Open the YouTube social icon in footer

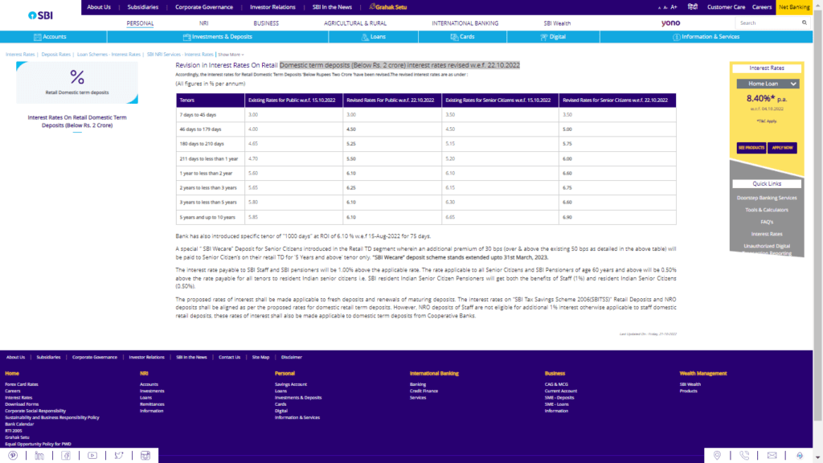click(92, 455)
